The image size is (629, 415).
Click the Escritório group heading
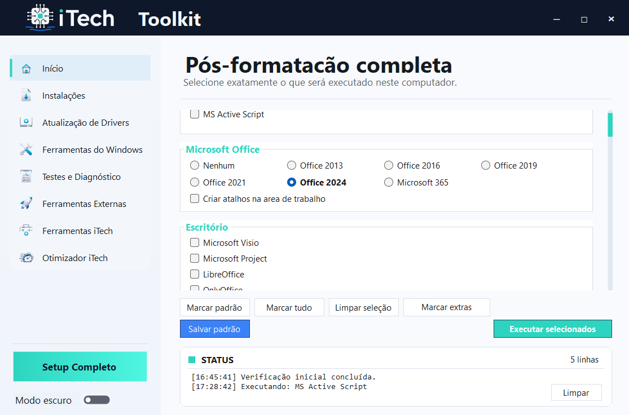click(206, 227)
